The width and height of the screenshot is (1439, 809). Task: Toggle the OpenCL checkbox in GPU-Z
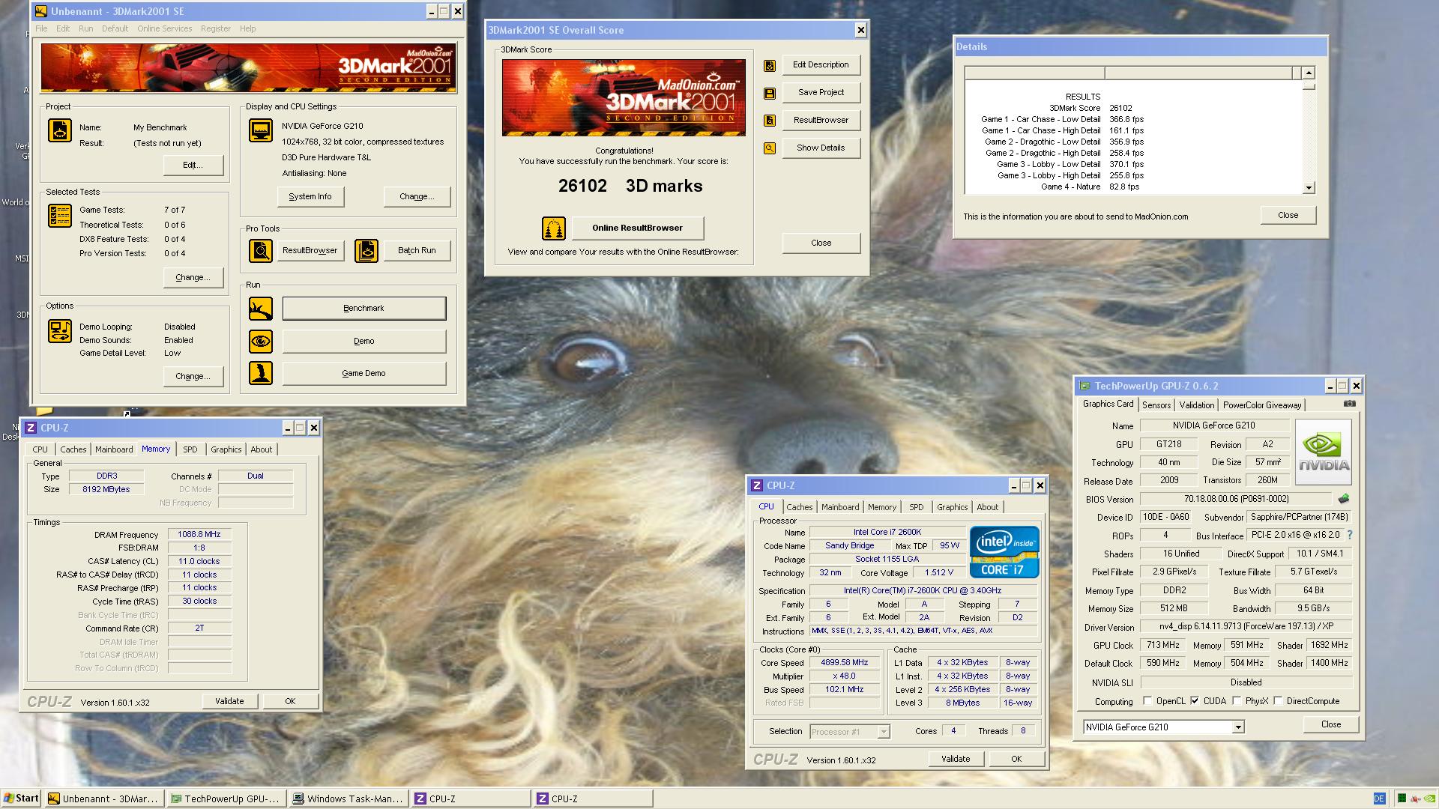tap(1147, 701)
